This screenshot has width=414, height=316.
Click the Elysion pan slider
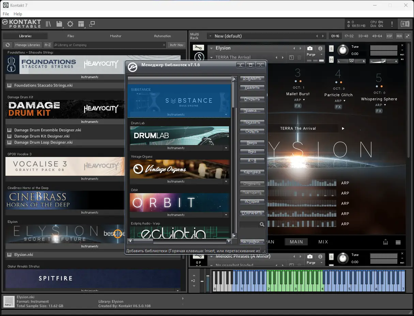pos(351,61)
